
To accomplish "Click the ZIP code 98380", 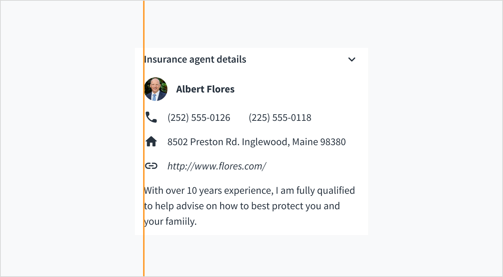I will (x=333, y=142).
